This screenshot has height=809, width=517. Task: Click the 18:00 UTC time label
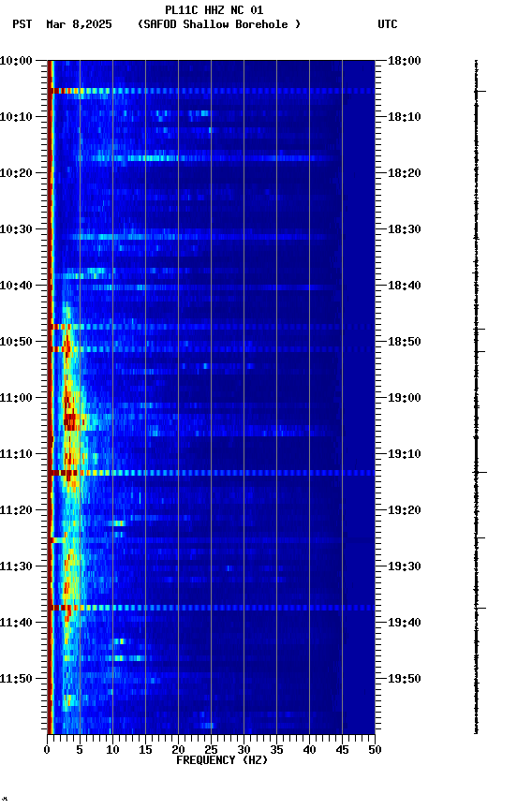pos(405,61)
